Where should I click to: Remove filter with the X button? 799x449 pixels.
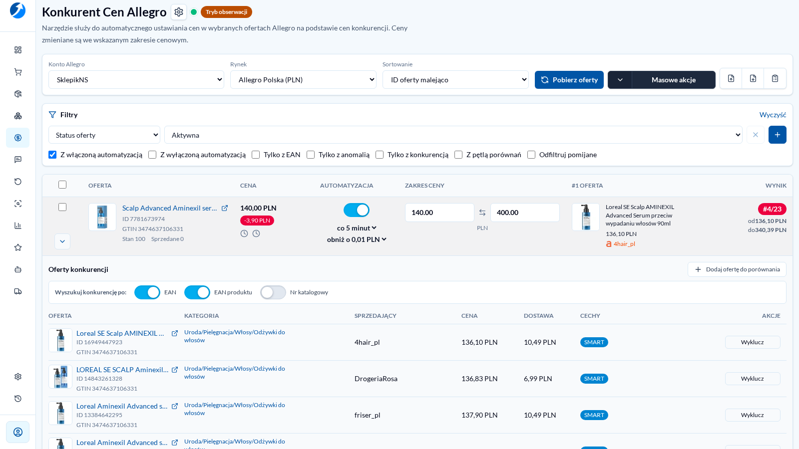[x=756, y=135]
